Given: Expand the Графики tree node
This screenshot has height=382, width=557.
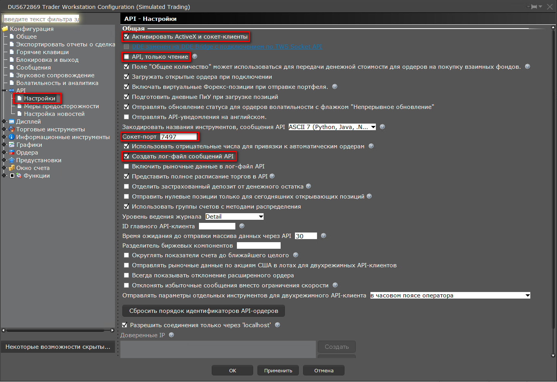Looking at the screenshot, I should tap(4, 144).
